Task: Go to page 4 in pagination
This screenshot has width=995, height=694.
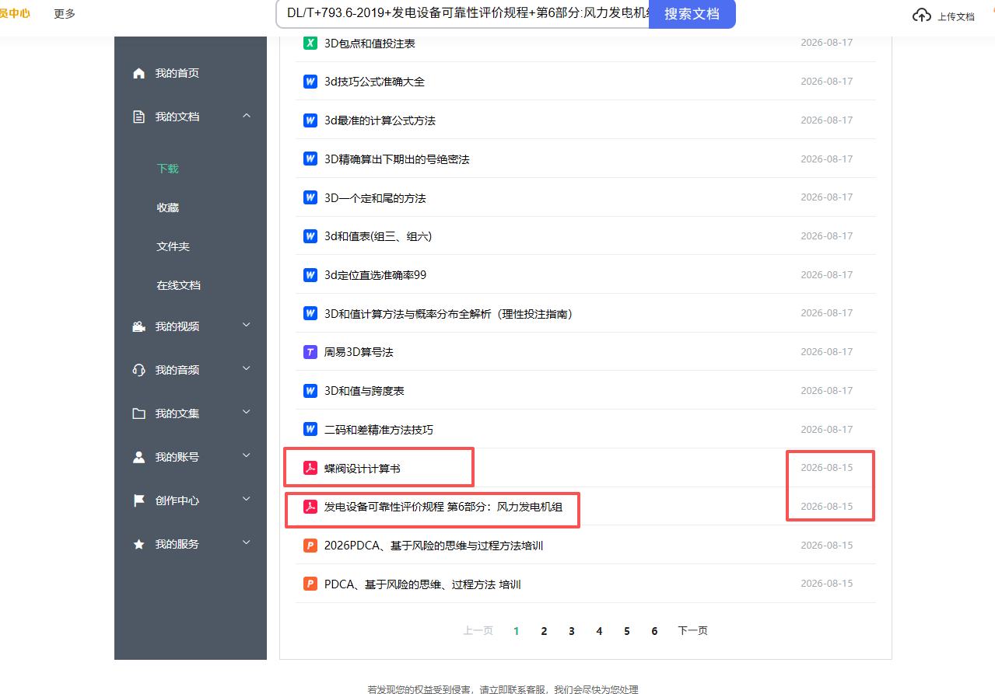Action: (599, 631)
